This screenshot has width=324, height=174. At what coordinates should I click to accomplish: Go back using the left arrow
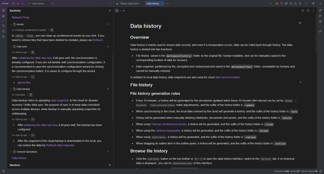18,4
